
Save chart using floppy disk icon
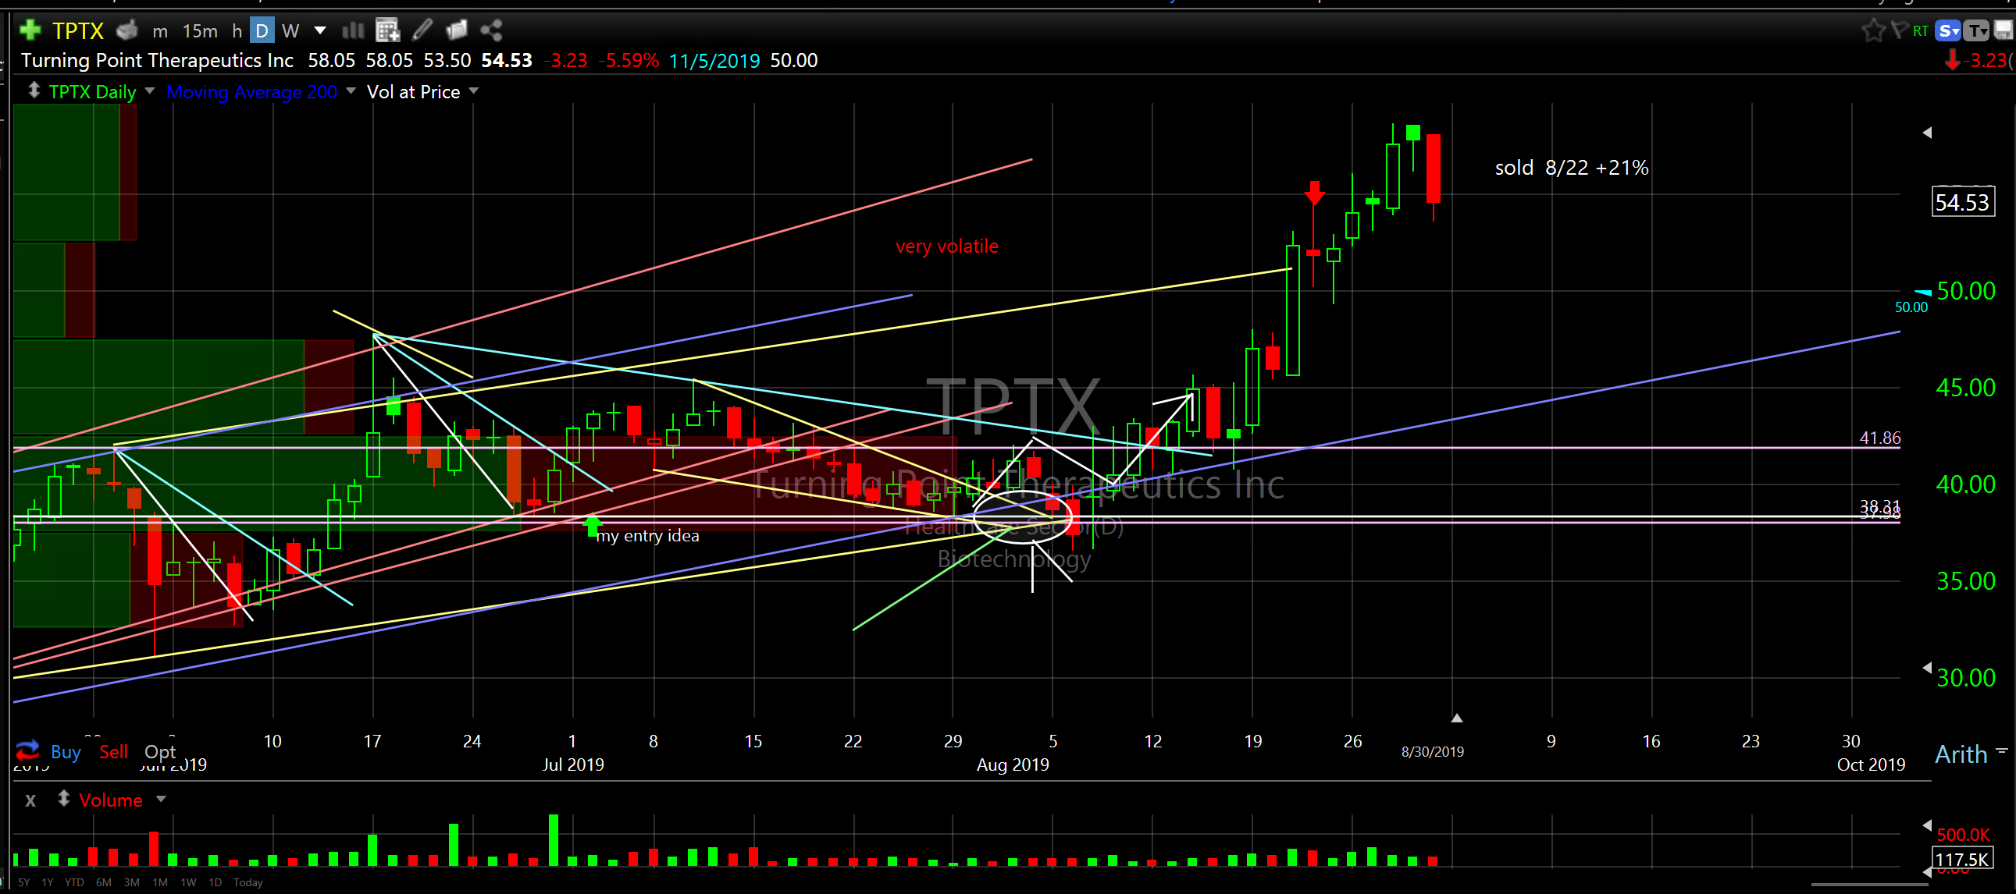coord(2004,30)
